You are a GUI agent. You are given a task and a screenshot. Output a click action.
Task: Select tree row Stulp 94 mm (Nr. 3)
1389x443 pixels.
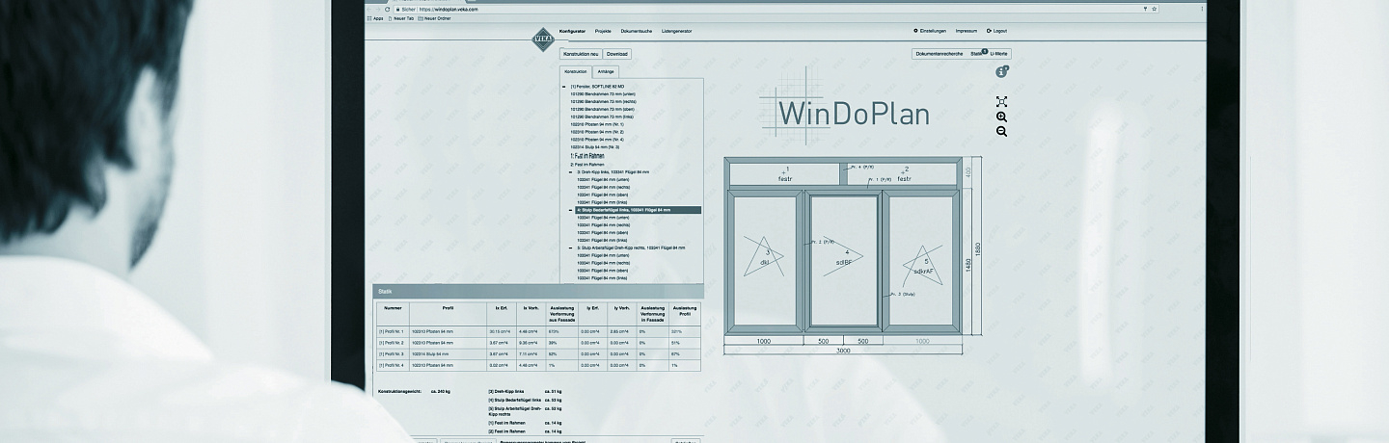[594, 147]
